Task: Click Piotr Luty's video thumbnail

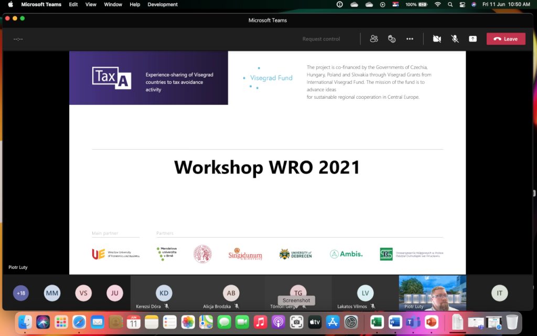Action: coord(432,293)
